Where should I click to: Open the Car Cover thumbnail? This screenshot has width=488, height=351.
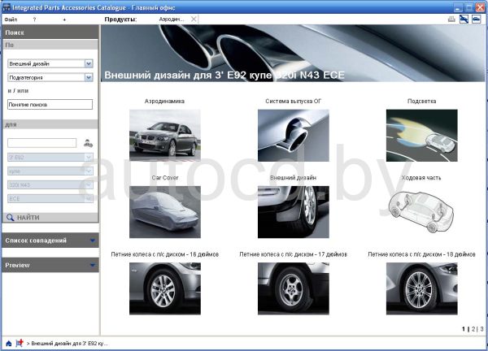tap(165, 212)
